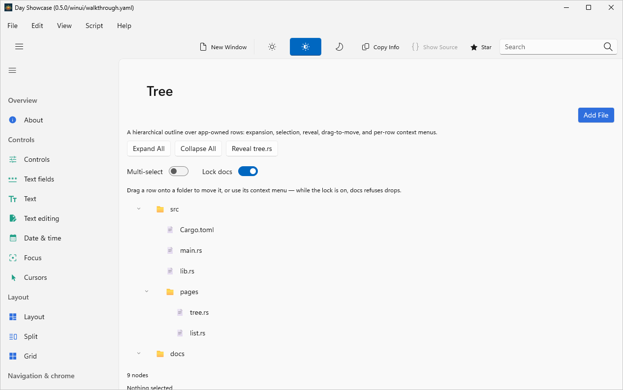Viewport: 623px width, 390px height.
Task: Click the Tree page heading
Action: point(159,91)
